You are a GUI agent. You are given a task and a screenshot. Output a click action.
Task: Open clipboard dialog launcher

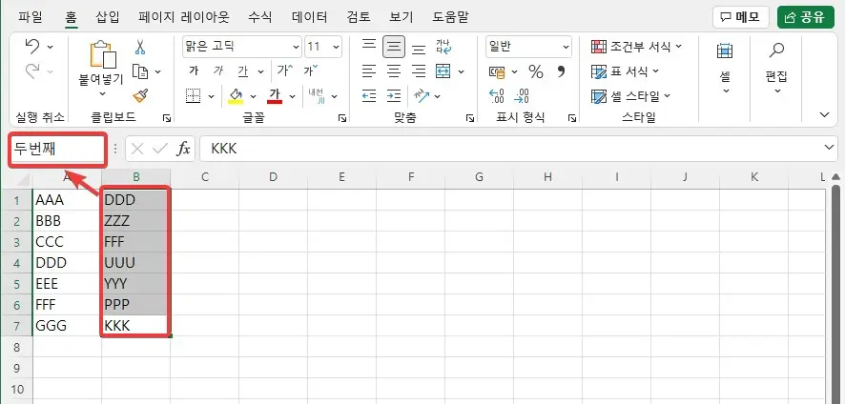pyautogui.click(x=167, y=118)
